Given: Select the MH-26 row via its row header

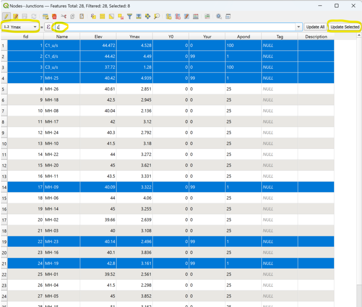Looking at the screenshot, I should (4, 89).
